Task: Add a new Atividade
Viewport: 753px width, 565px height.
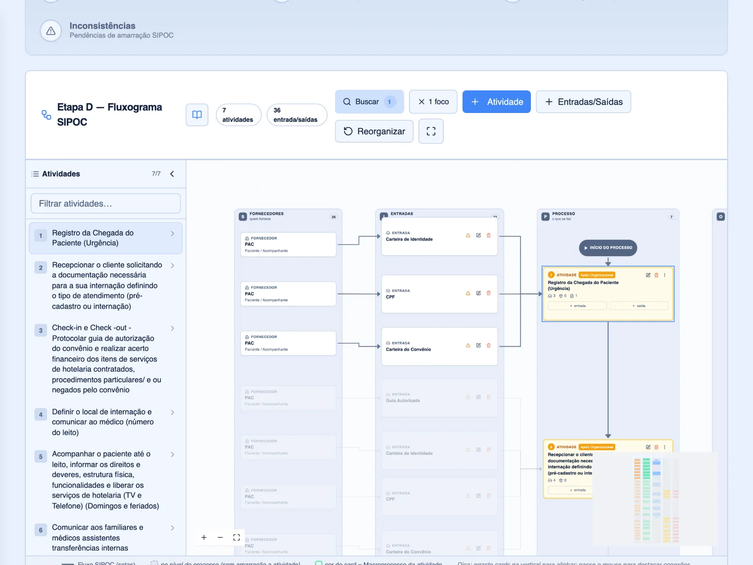Action: (x=497, y=102)
